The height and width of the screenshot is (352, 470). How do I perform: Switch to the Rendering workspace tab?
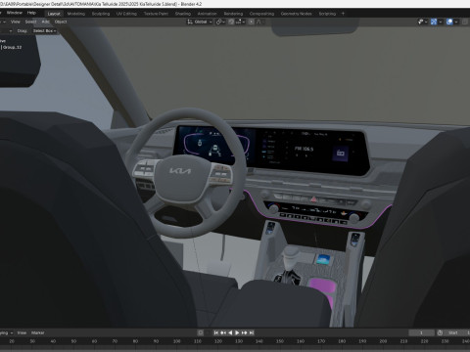tap(233, 14)
